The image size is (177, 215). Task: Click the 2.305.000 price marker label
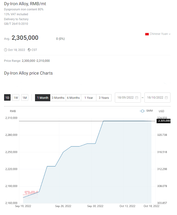[164, 121]
